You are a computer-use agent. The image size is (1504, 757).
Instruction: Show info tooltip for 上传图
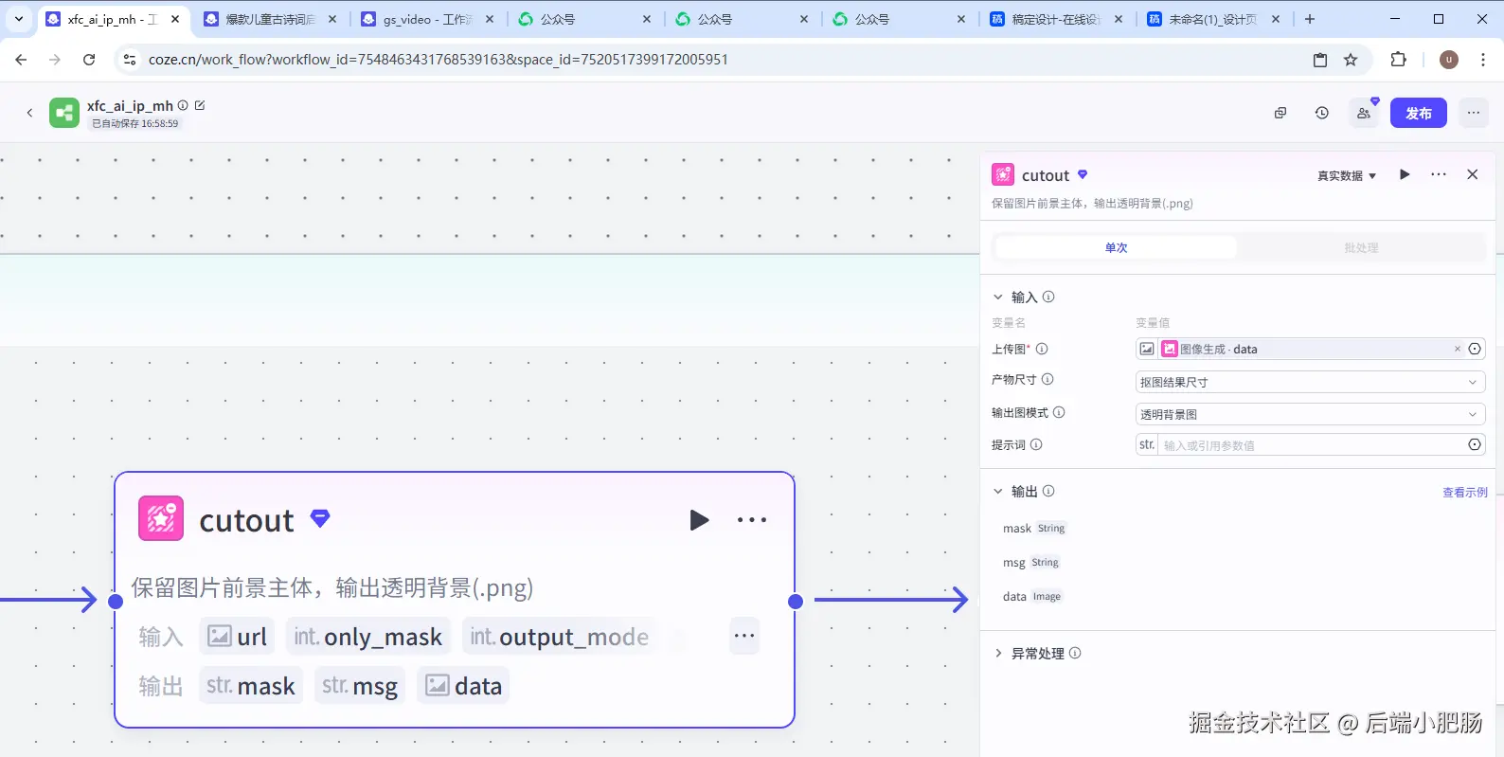click(x=1042, y=349)
